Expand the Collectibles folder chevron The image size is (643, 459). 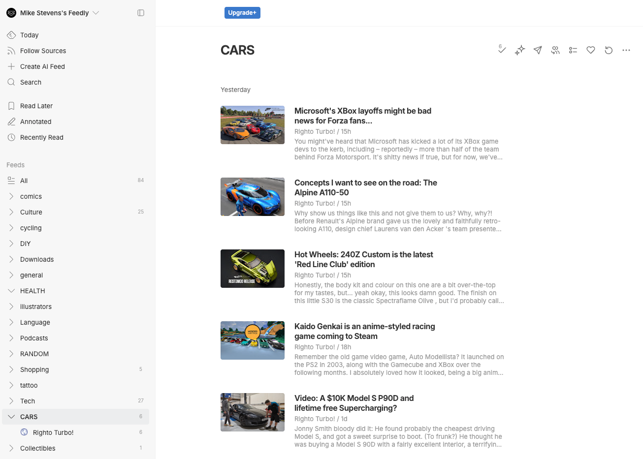coord(11,448)
